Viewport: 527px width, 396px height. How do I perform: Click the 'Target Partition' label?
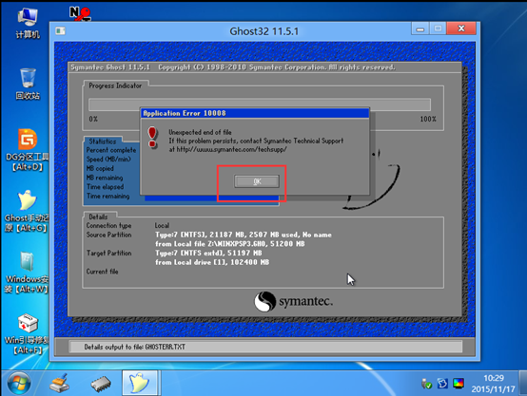pos(108,253)
